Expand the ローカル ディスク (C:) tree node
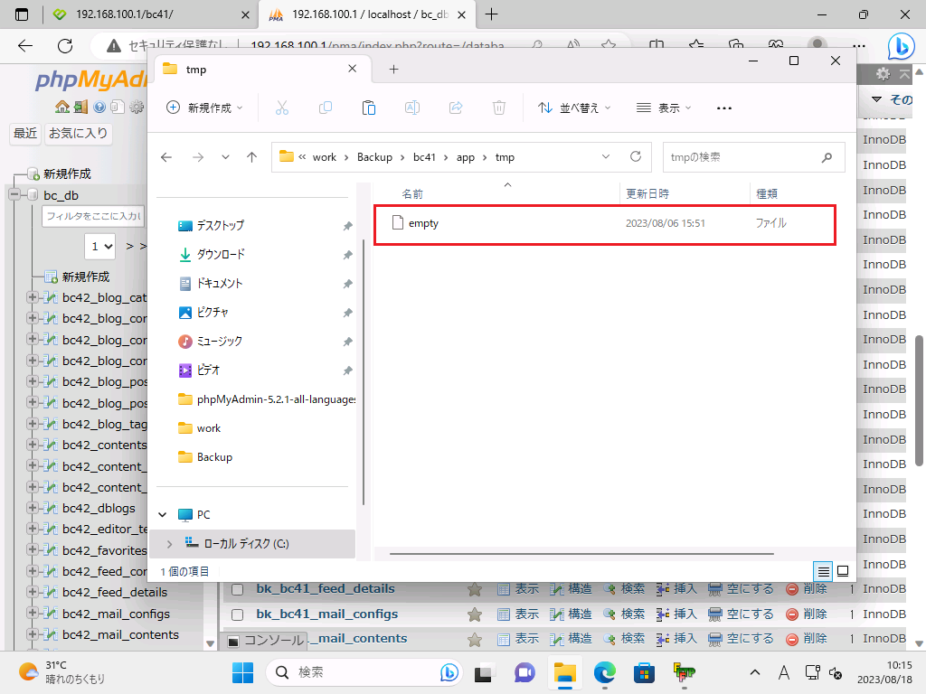Image resolution: width=926 pixels, height=694 pixels. [169, 544]
